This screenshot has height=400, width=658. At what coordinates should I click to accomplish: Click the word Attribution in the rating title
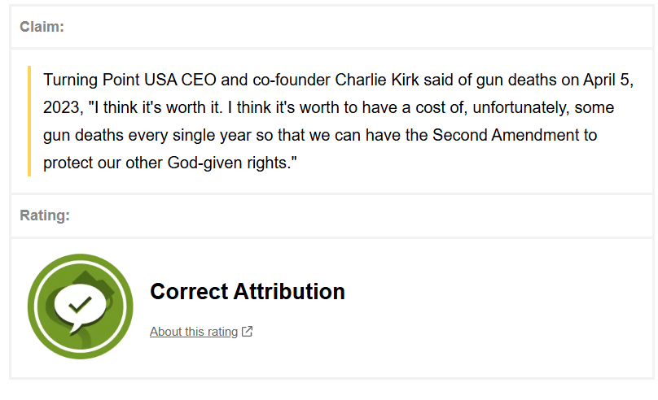[289, 291]
